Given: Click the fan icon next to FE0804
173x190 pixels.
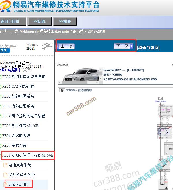Looking at the screenshot, I should pos(62,90).
